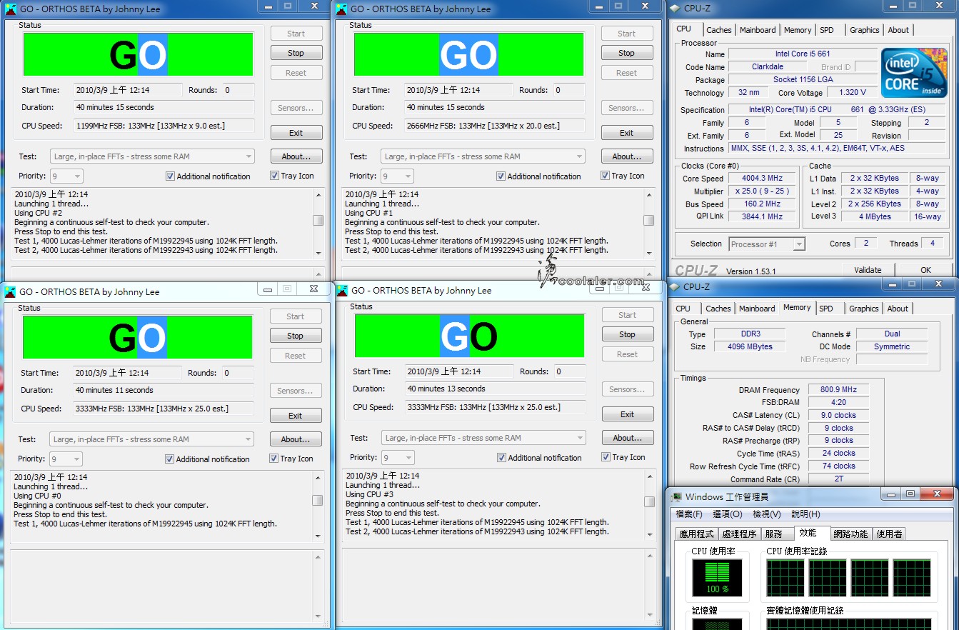Click the Duration field reading 40 minutes 11 seconds
Screen dimensions: 959x630
point(164,390)
